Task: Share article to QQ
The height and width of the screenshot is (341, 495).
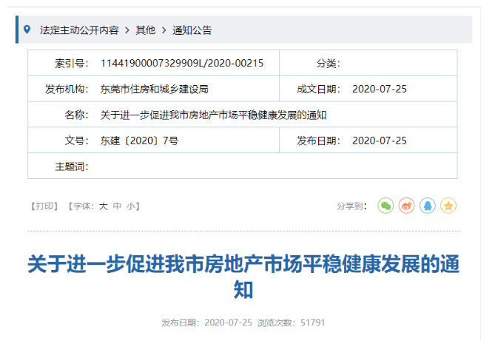Action: 428,206
